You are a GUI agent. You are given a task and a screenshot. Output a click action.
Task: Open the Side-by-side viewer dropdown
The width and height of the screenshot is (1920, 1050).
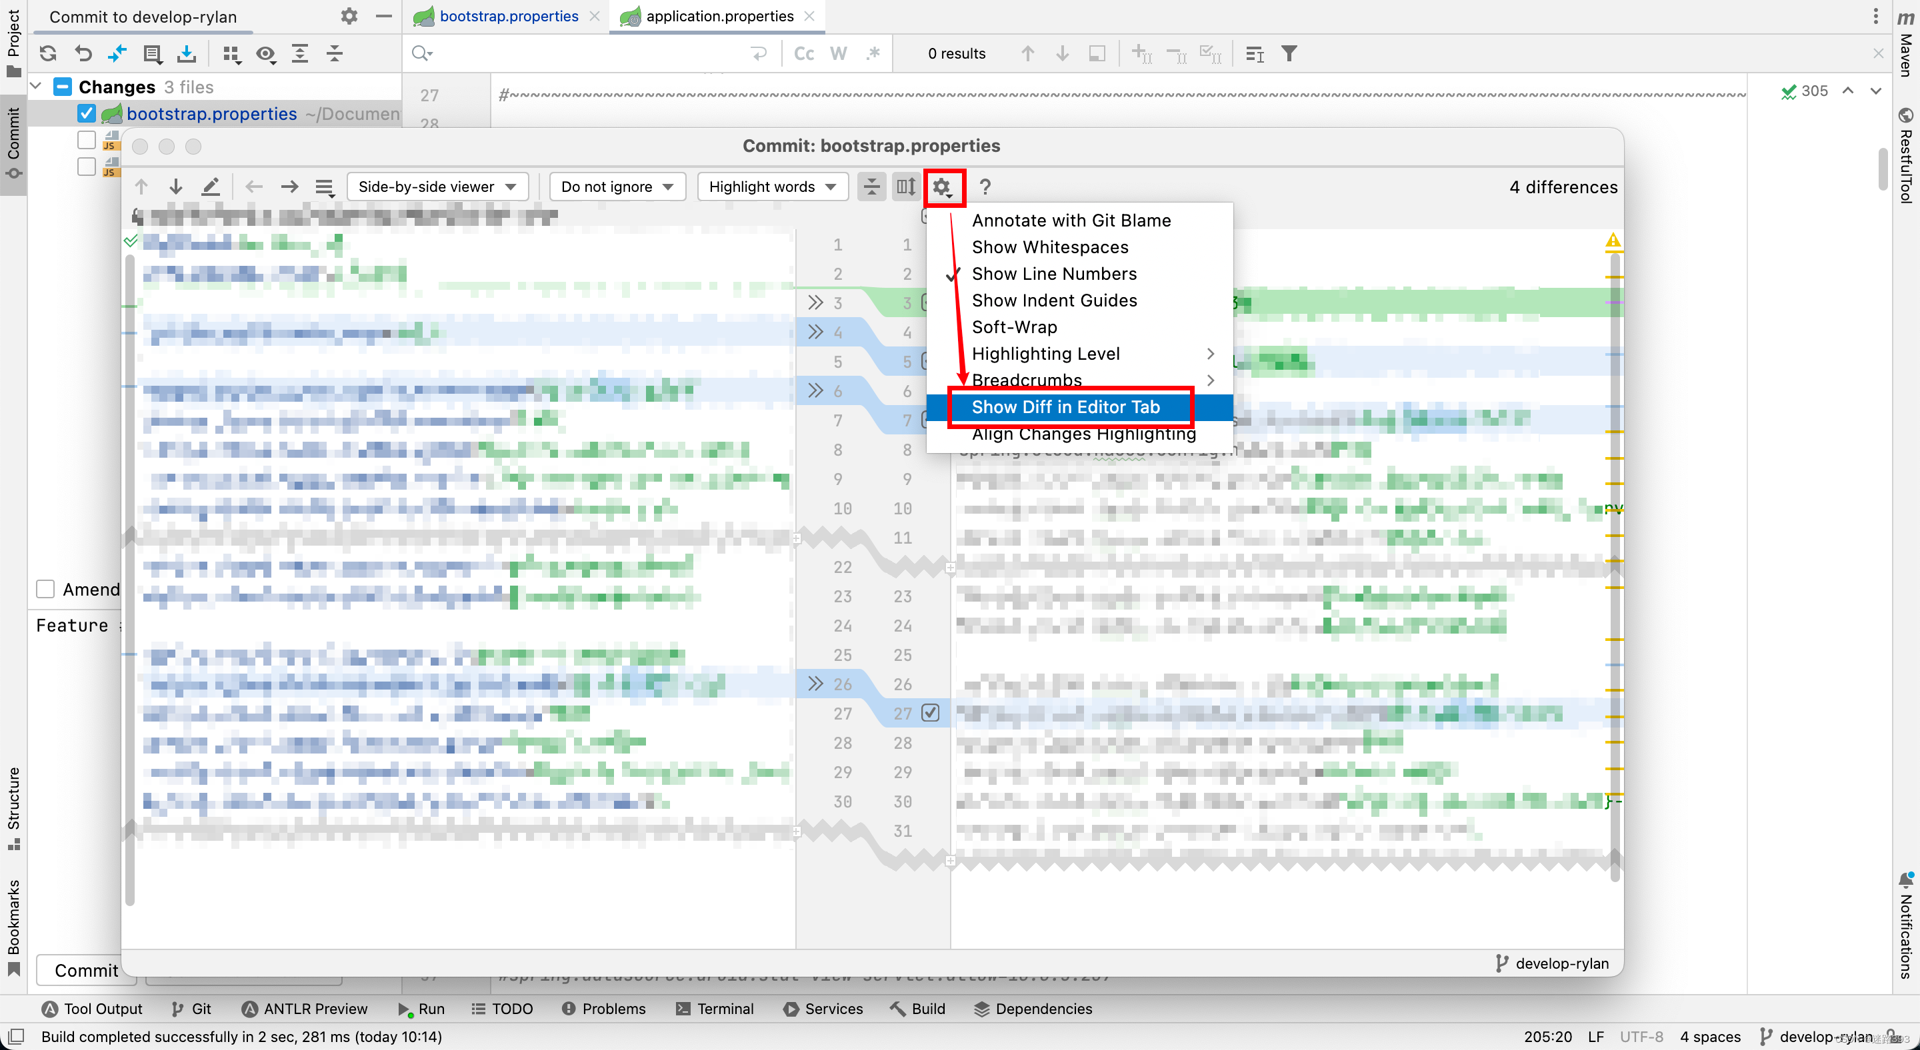tap(437, 187)
